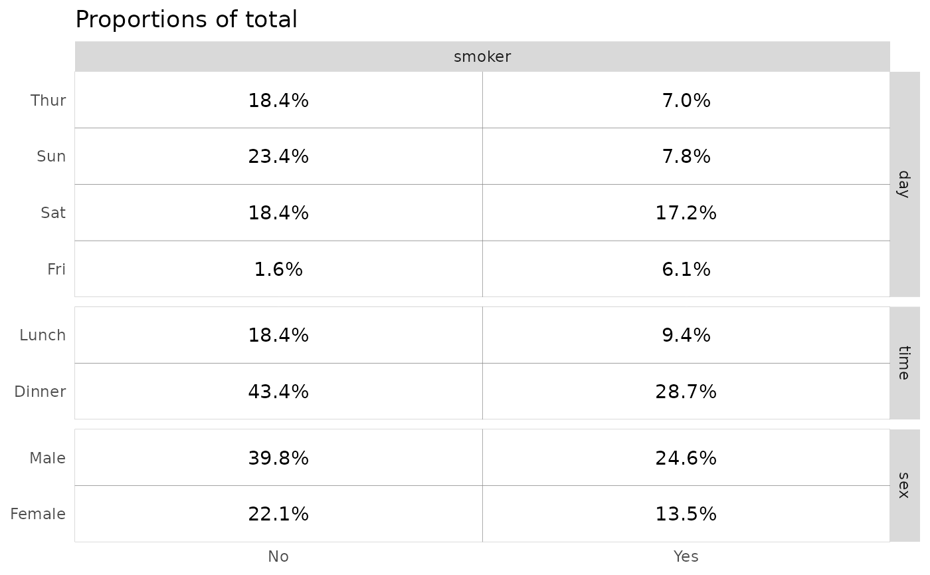Click the 'Proportions of total' chart title

pos(186,20)
